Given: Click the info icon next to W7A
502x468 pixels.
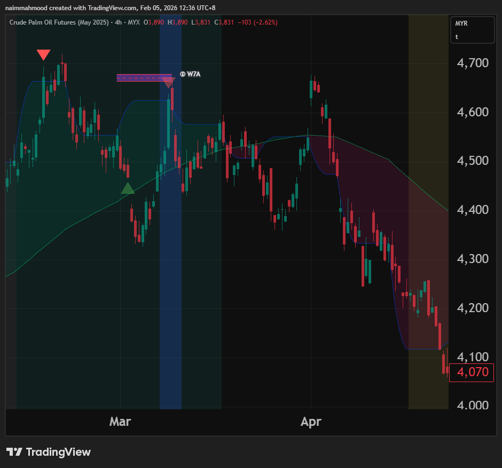Looking at the screenshot, I should coord(183,74).
